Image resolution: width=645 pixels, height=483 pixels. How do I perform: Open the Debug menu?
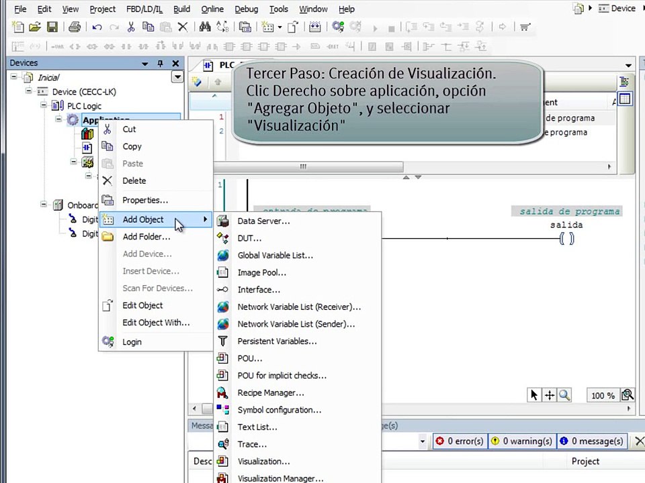[x=247, y=9]
